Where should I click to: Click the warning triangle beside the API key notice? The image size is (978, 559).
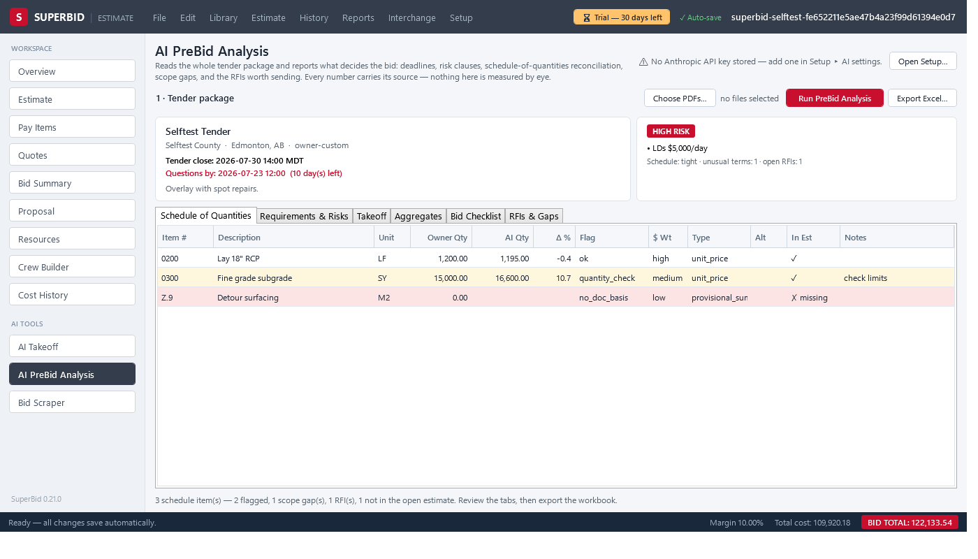pos(643,61)
